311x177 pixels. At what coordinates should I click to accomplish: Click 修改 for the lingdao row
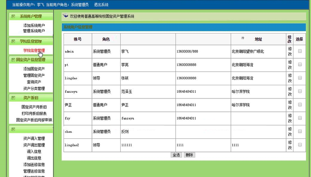(x=290, y=78)
